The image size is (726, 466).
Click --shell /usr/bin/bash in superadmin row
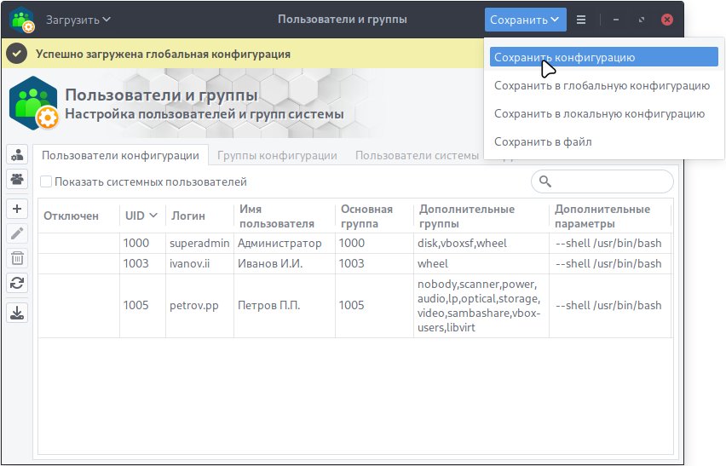pos(608,244)
